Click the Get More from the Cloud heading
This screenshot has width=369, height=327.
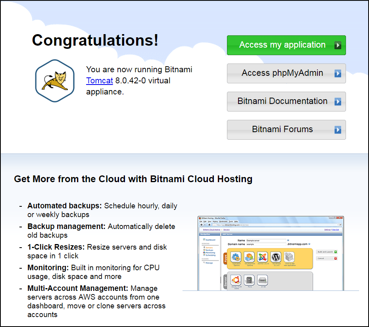133,179
